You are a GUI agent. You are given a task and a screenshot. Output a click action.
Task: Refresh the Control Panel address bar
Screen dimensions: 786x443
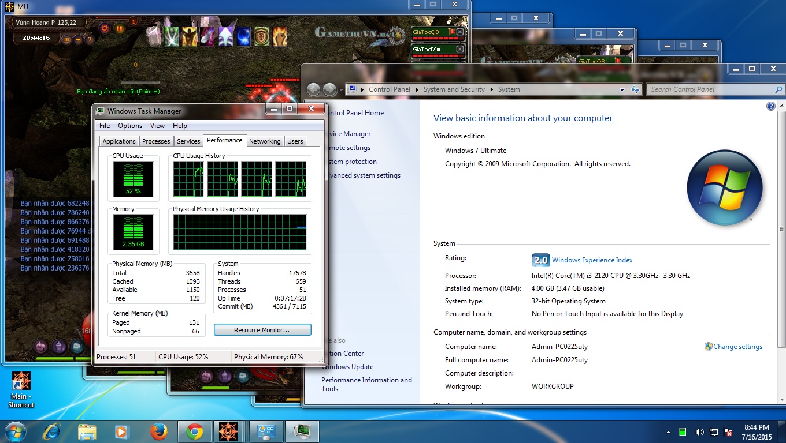[635, 90]
